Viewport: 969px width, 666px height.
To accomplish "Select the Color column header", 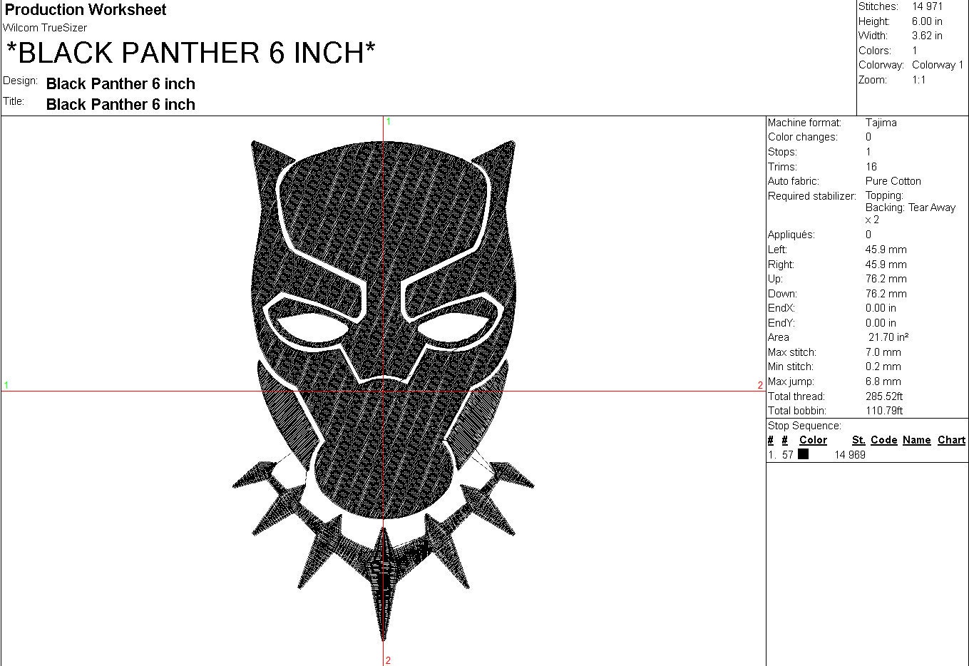I will pyautogui.click(x=813, y=440).
